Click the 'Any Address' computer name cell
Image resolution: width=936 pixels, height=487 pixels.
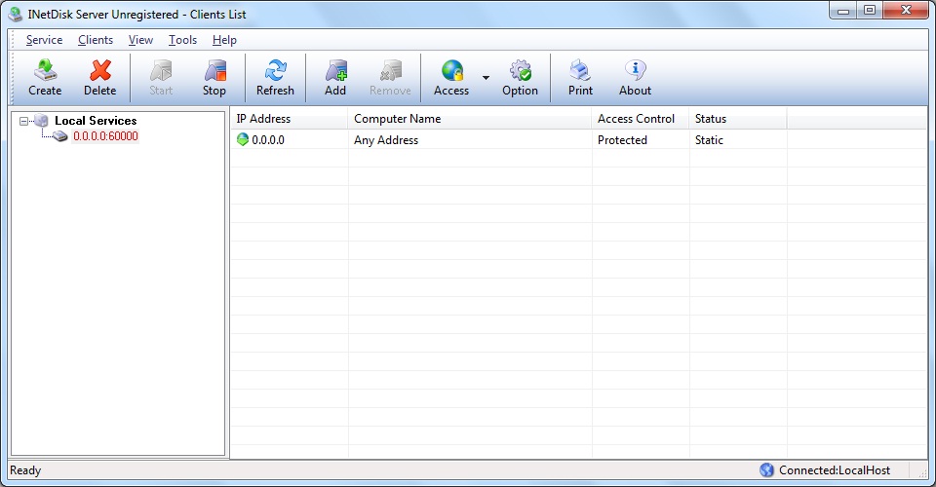tap(386, 140)
